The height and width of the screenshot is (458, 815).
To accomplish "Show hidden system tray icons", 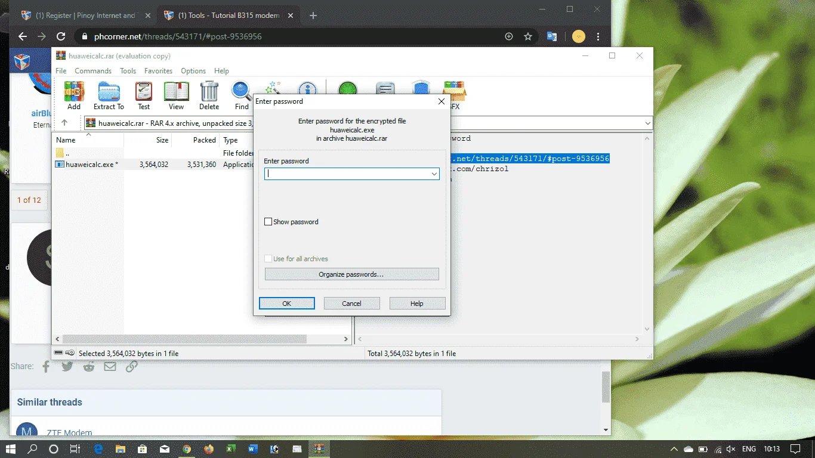I will 674,449.
